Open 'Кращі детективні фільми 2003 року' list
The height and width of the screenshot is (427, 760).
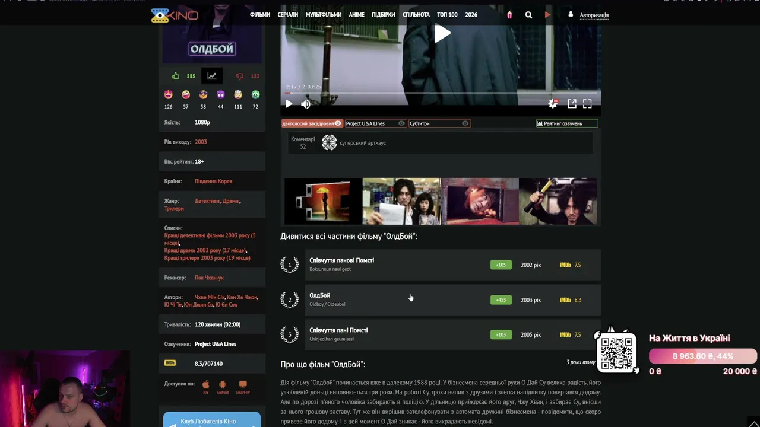coord(210,239)
